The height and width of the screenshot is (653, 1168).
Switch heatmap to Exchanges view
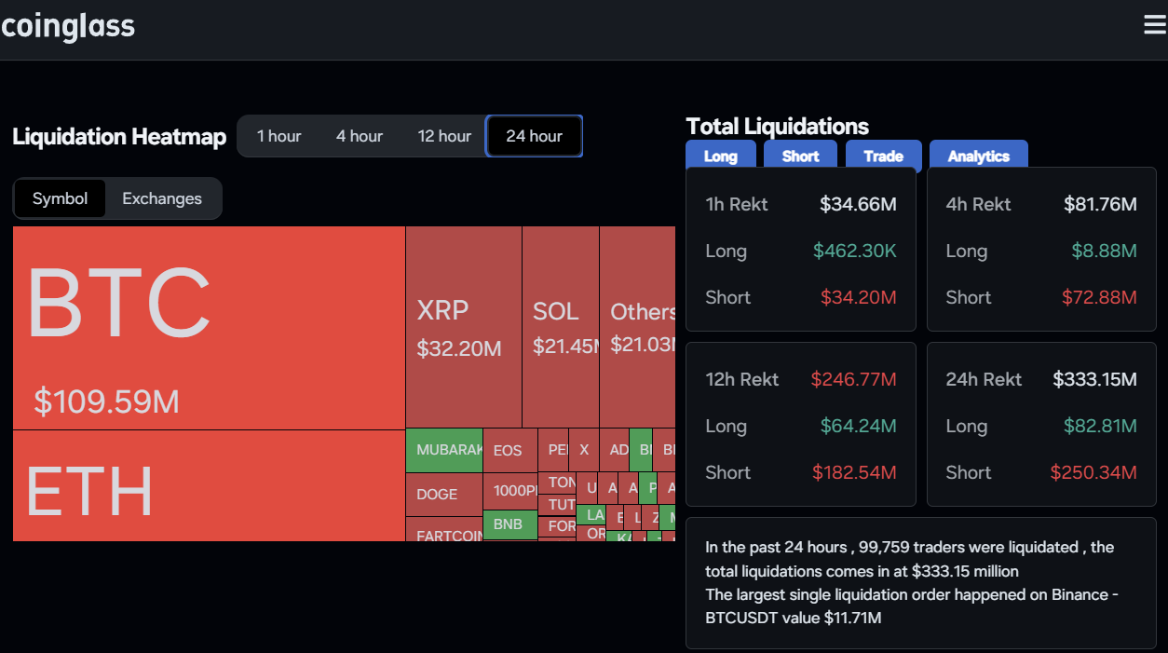(162, 198)
